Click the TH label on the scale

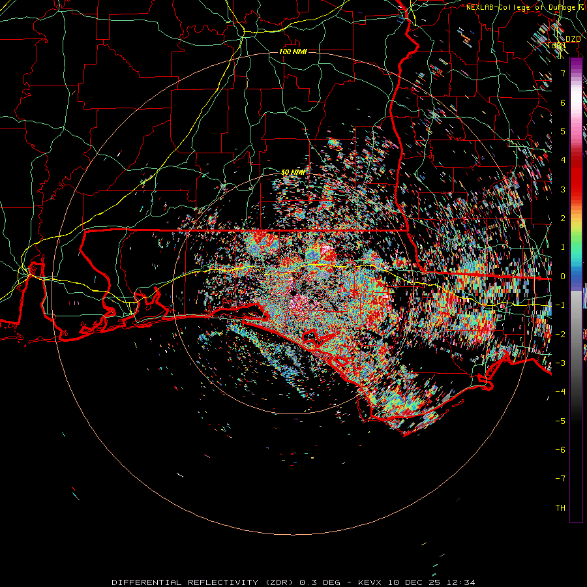coord(560,508)
